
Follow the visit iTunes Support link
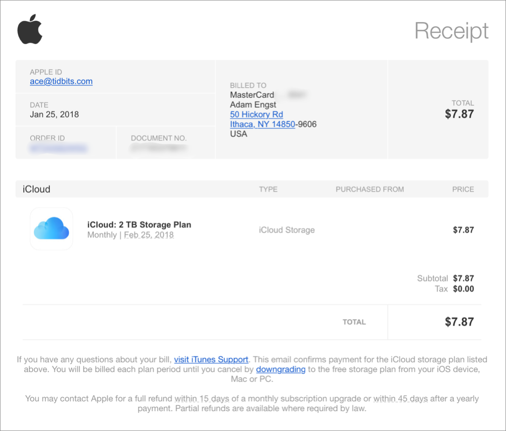click(x=211, y=360)
